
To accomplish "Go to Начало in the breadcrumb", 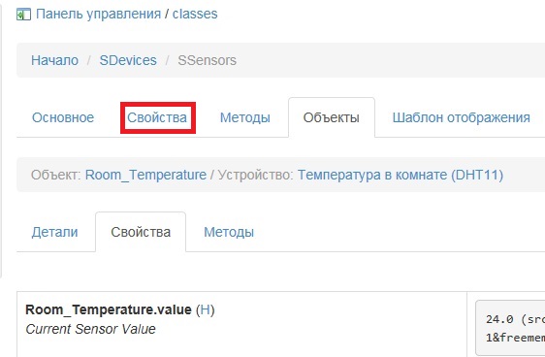I will pos(54,60).
